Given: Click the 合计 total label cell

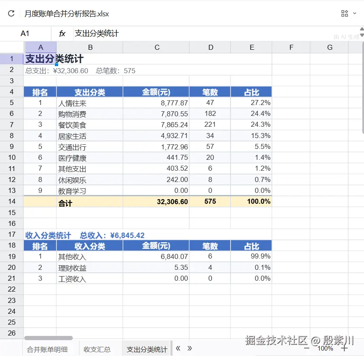Looking at the screenshot, I should tap(90, 202).
